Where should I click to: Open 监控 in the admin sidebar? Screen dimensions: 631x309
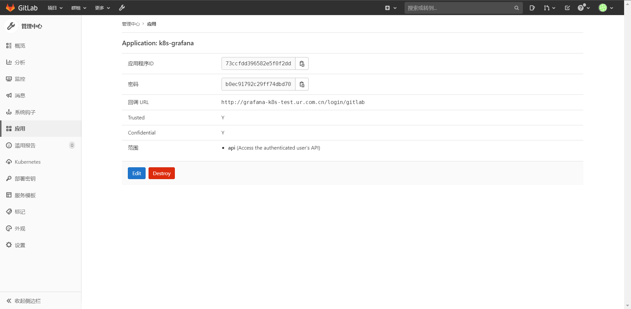point(41,79)
